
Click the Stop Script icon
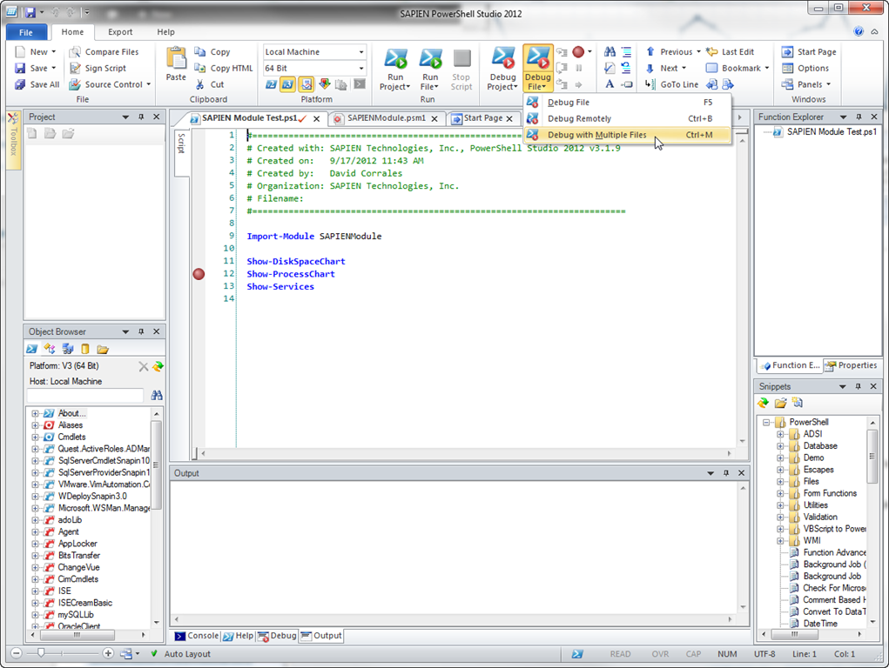click(461, 58)
